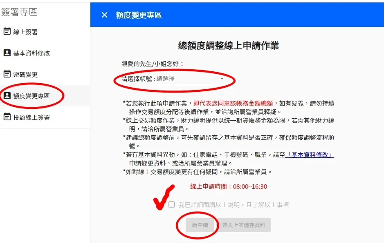384x243 pixels.
Task: Close the 額度變更專區 panel with the X
Action: pyautogui.click(x=105, y=15)
